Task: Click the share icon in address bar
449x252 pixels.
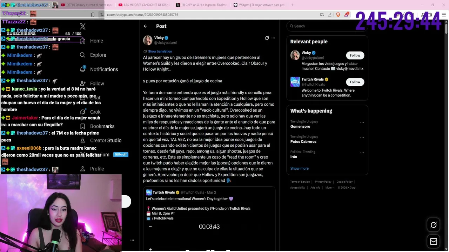Action: 330,15
